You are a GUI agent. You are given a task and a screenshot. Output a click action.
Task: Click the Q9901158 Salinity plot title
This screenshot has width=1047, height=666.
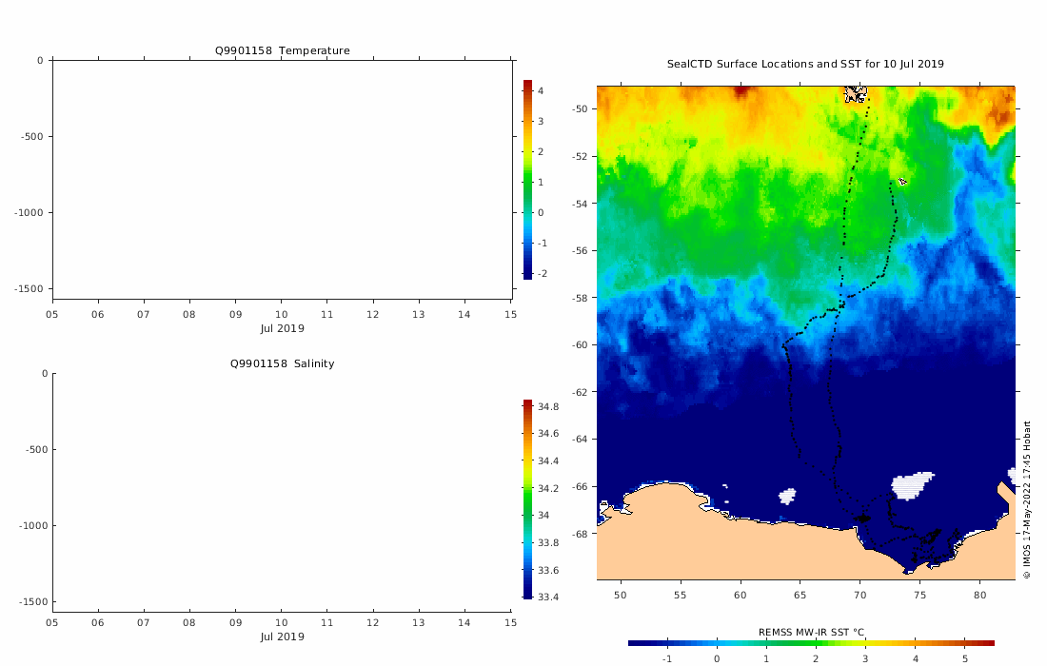pos(282,363)
